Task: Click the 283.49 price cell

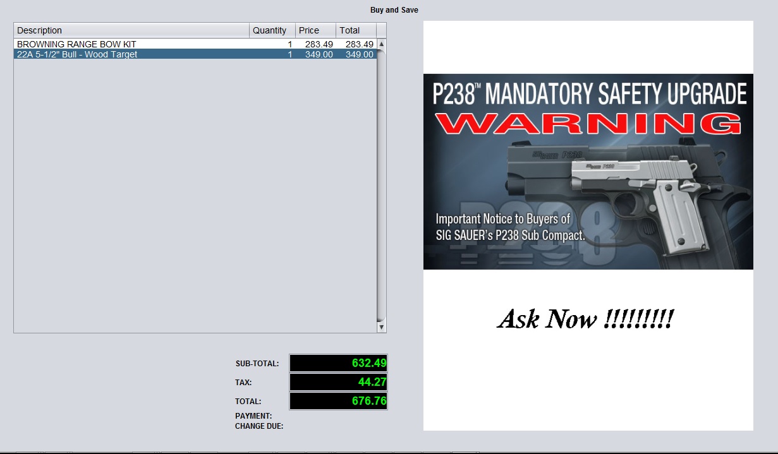Action: (x=316, y=44)
